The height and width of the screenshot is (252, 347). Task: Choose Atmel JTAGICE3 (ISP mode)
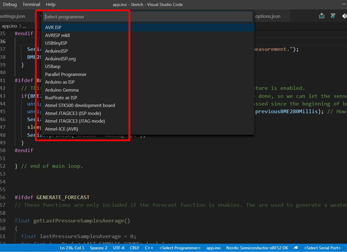[x=147, y=114]
